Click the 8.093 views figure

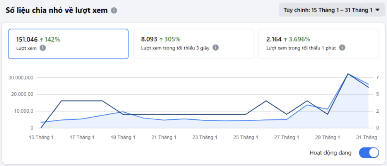click(x=149, y=39)
